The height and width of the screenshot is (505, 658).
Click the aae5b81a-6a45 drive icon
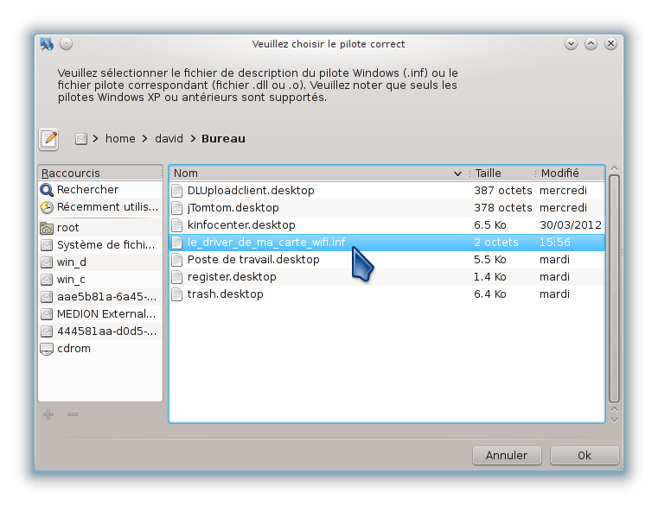pyautogui.click(x=47, y=297)
